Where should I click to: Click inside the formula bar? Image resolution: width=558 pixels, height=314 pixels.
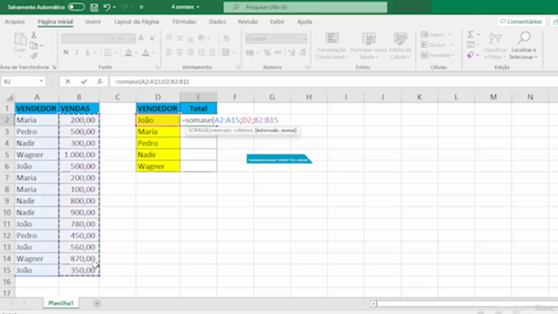pyautogui.click(x=334, y=81)
